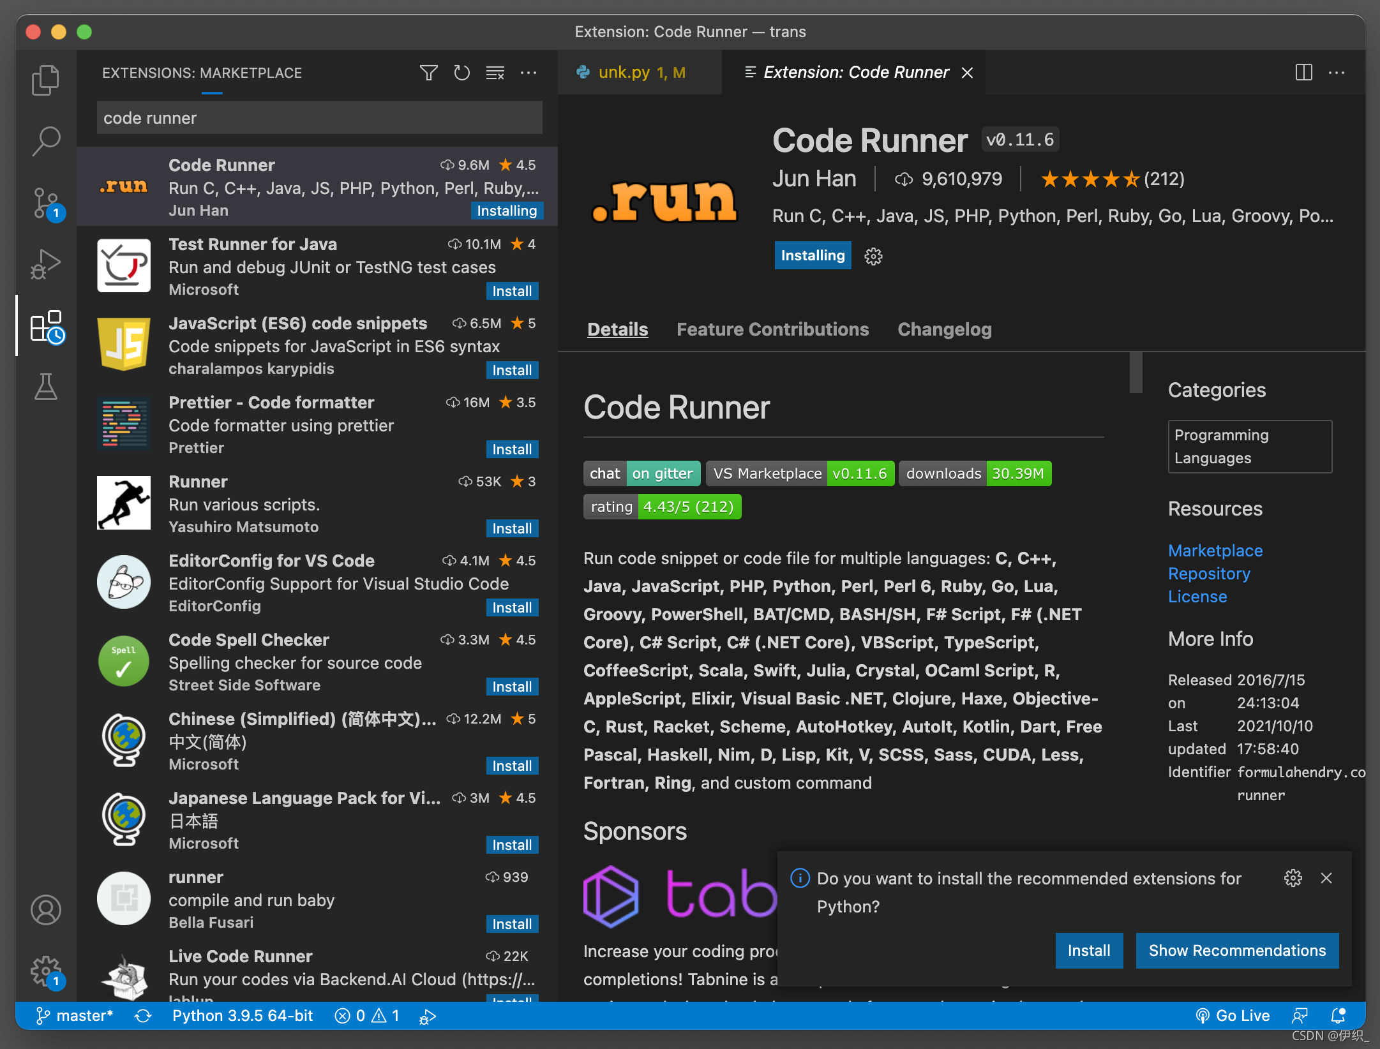1380x1049 pixels.
Task: Split the editor to the right
Action: click(x=1304, y=72)
